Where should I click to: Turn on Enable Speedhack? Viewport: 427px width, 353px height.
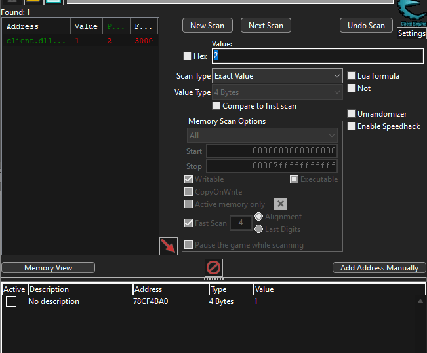point(352,126)
